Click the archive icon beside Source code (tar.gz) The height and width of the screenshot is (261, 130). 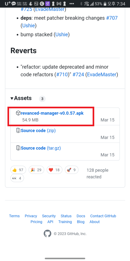point(18,148)
